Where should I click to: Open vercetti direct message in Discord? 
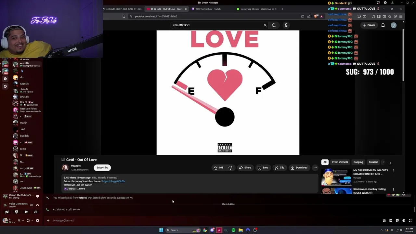[26, 64]
